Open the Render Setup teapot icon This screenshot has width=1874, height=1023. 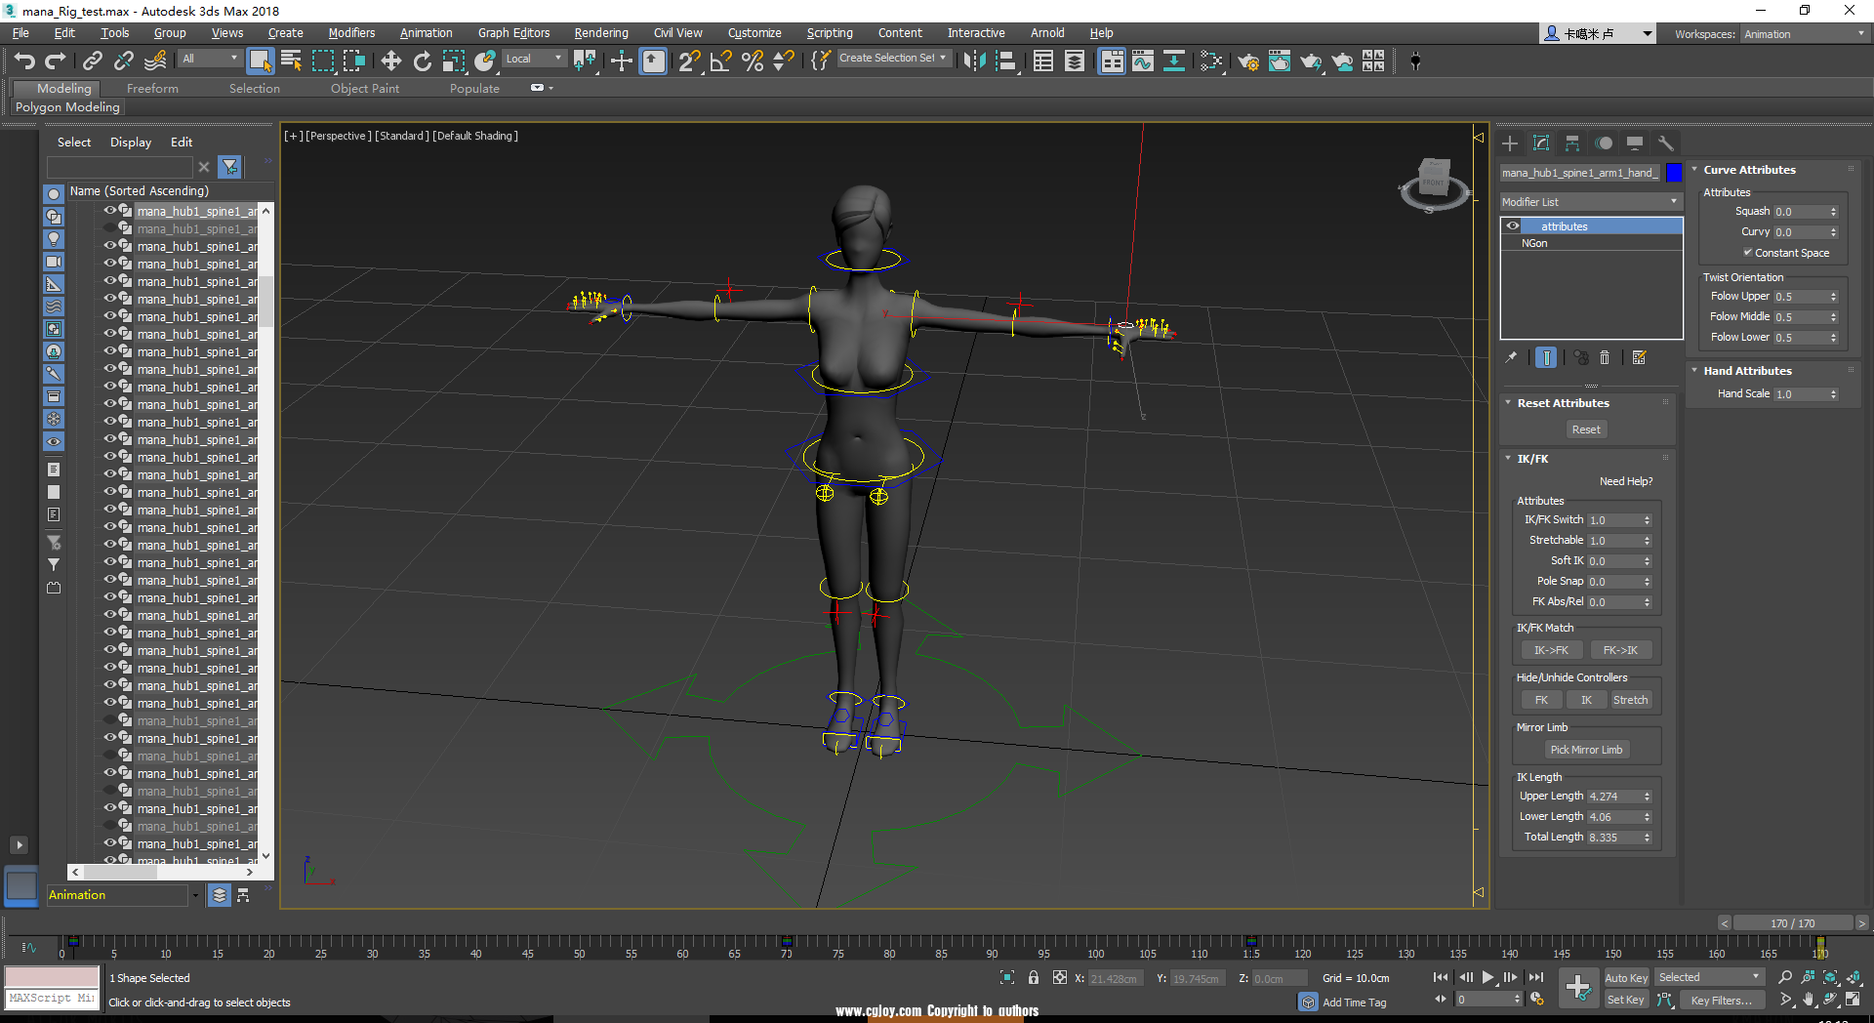point(1248,61)
